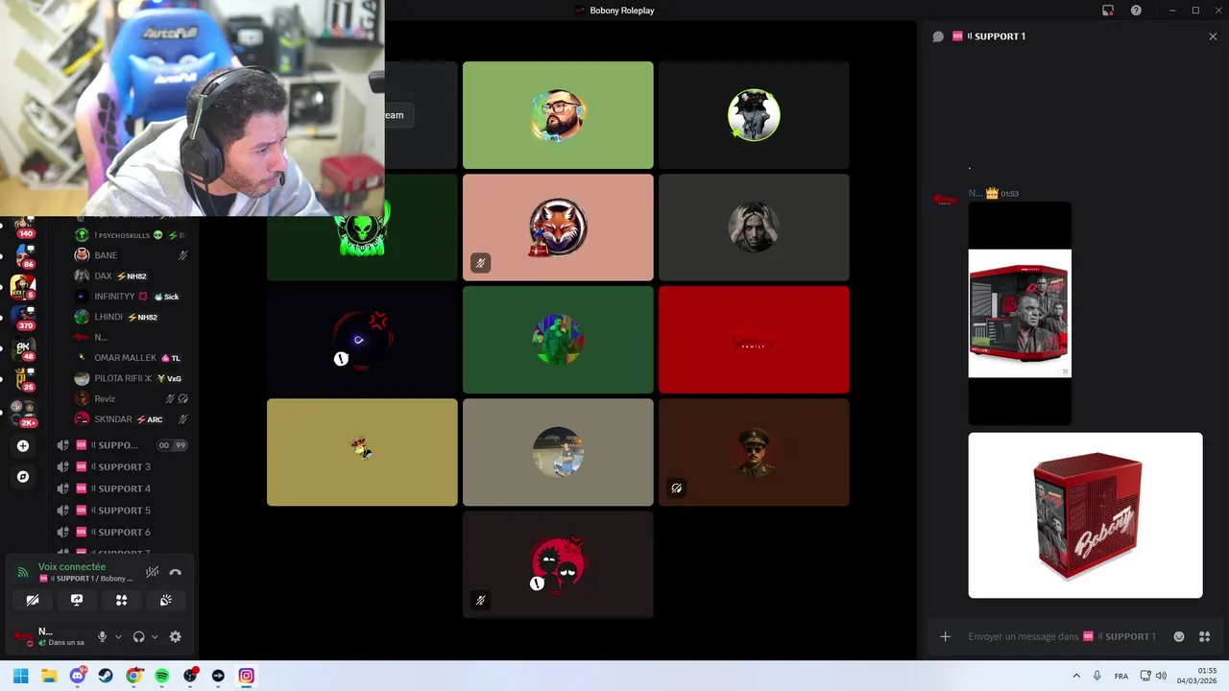Select user SK1NDAR in voice list
This screenshot has height=691, width=1229.
tap(131, 419)
